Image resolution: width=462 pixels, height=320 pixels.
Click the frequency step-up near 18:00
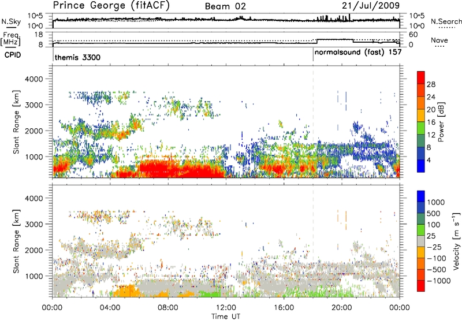click(316, 41)
